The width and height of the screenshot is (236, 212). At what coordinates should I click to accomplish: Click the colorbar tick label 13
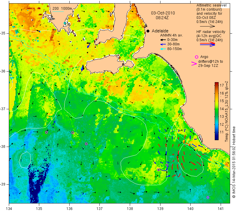pos(222,117)
